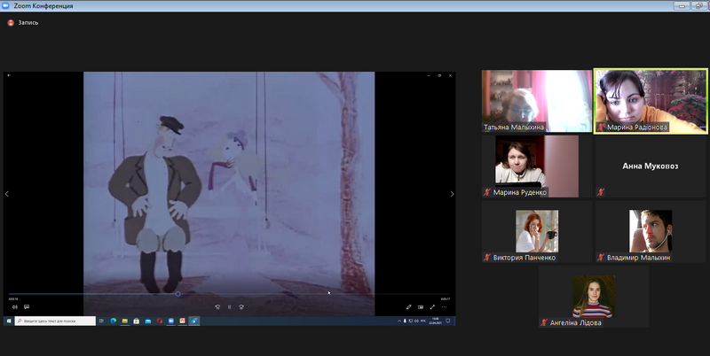The image size is (710, 356).
Task: Restore down the video player window
Action: point(439,75)
